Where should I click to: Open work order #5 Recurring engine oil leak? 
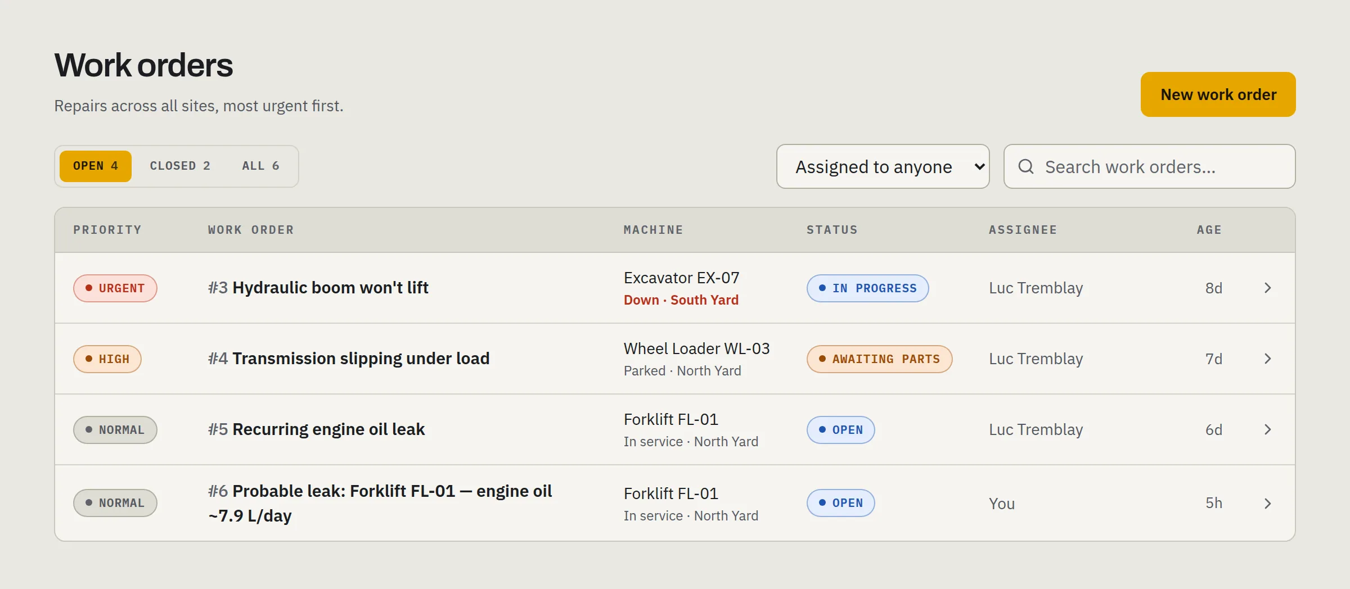(316, 429)
